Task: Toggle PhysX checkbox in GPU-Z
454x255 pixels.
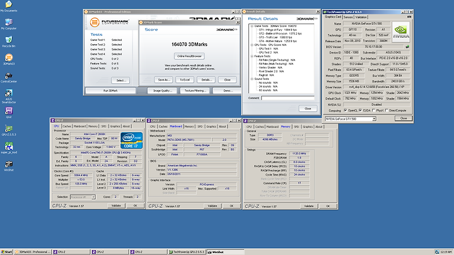Action: pos(373,110)
